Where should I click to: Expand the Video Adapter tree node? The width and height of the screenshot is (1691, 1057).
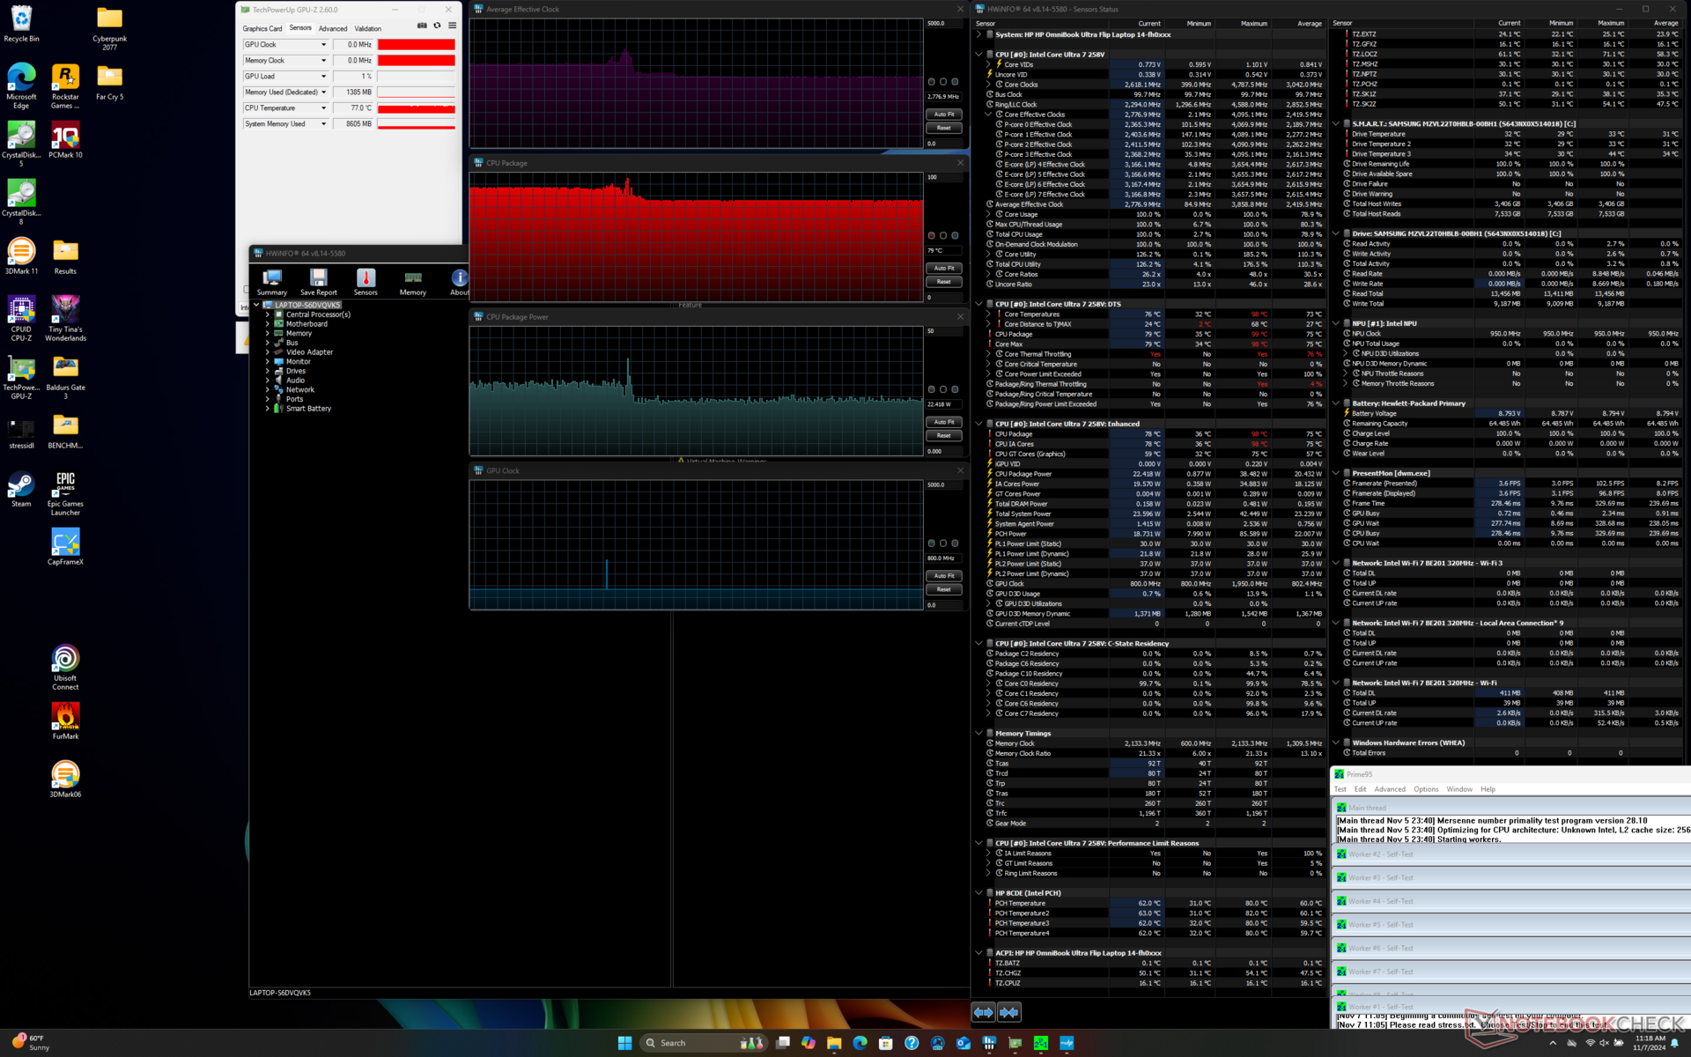click(268, 352)
